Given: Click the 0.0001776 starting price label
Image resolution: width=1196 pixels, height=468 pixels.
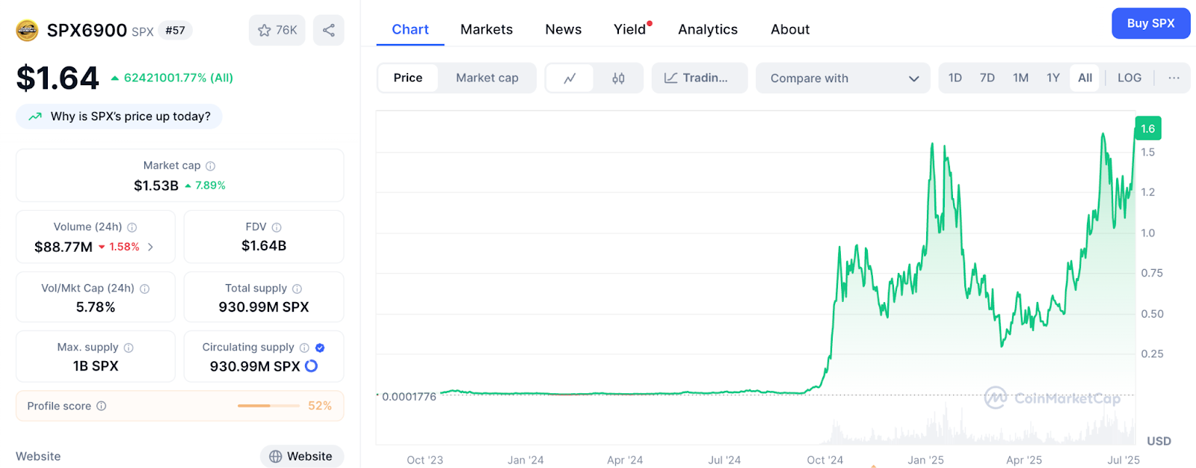Looking at the screenshot, I should click(x=409, y=397).
